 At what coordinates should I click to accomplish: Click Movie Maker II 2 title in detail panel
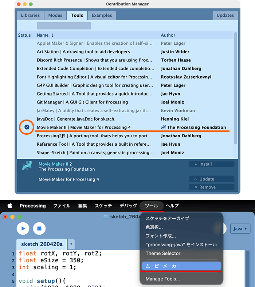coord(55,164)
